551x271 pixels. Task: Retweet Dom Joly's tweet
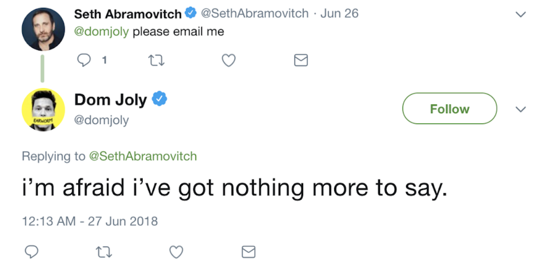(x=104, y=252)
